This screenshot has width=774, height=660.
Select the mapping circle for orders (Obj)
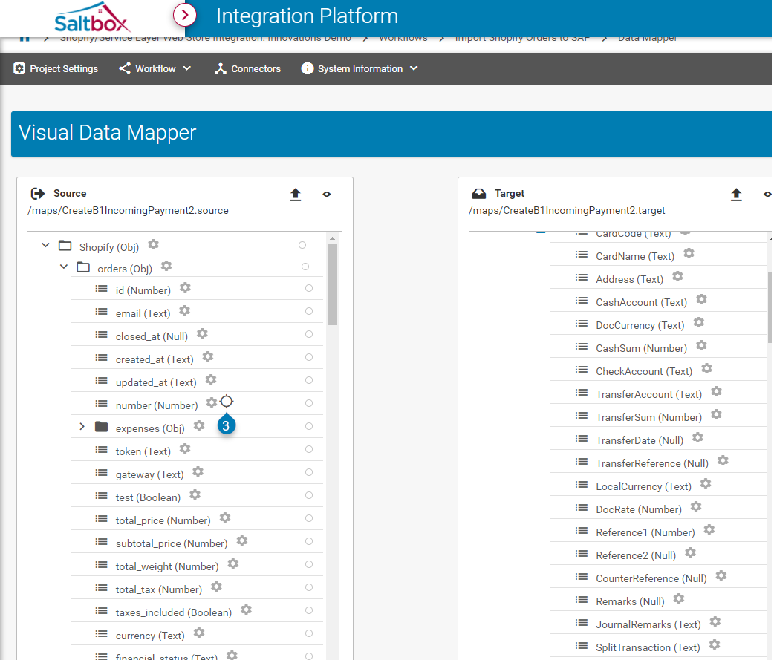pos(305,267)
